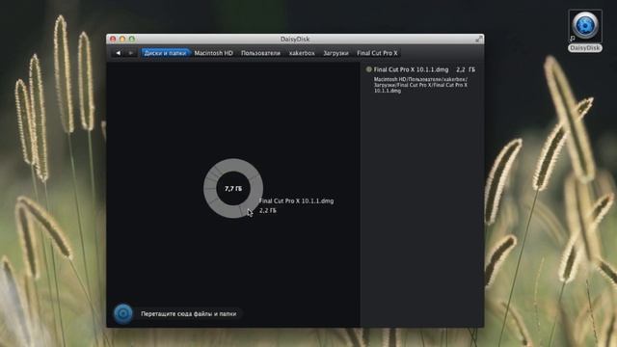This screenshot has height=347, width=617.
Task: Click the 2,2 ГБ size in the sidebar
Action: point(466,69)
